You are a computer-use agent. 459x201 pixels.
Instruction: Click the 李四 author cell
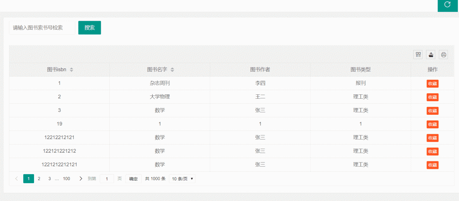coord(260,83)
